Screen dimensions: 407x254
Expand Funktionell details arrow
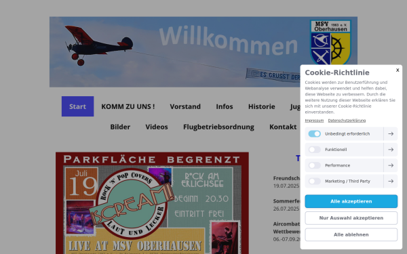(x=391, y=150)
